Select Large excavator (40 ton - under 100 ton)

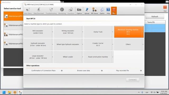tap(38, 57)
